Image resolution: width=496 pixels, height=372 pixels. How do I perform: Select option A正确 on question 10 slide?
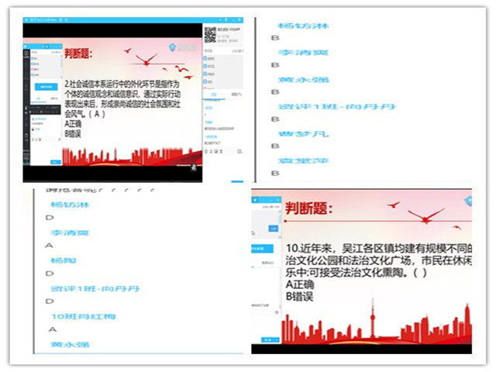click(x=298, y=284)
